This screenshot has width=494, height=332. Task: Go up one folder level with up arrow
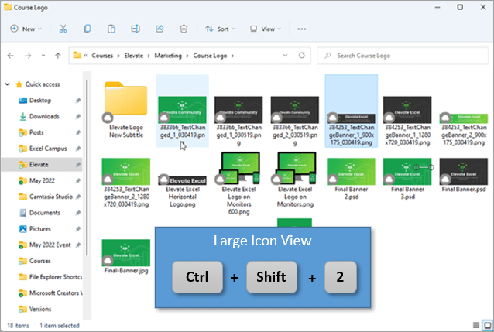[58, 56]
